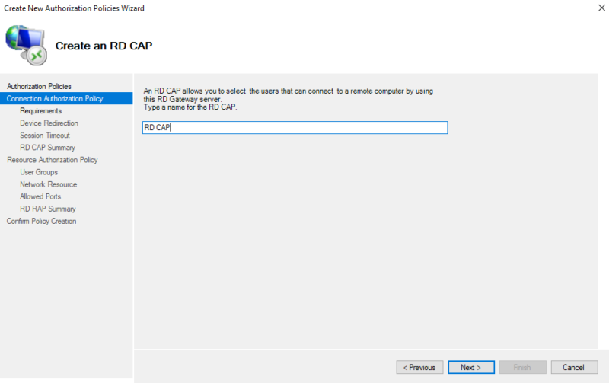The image size is (609, 383).
Task: Open the User Groups step
Action: 39,172
